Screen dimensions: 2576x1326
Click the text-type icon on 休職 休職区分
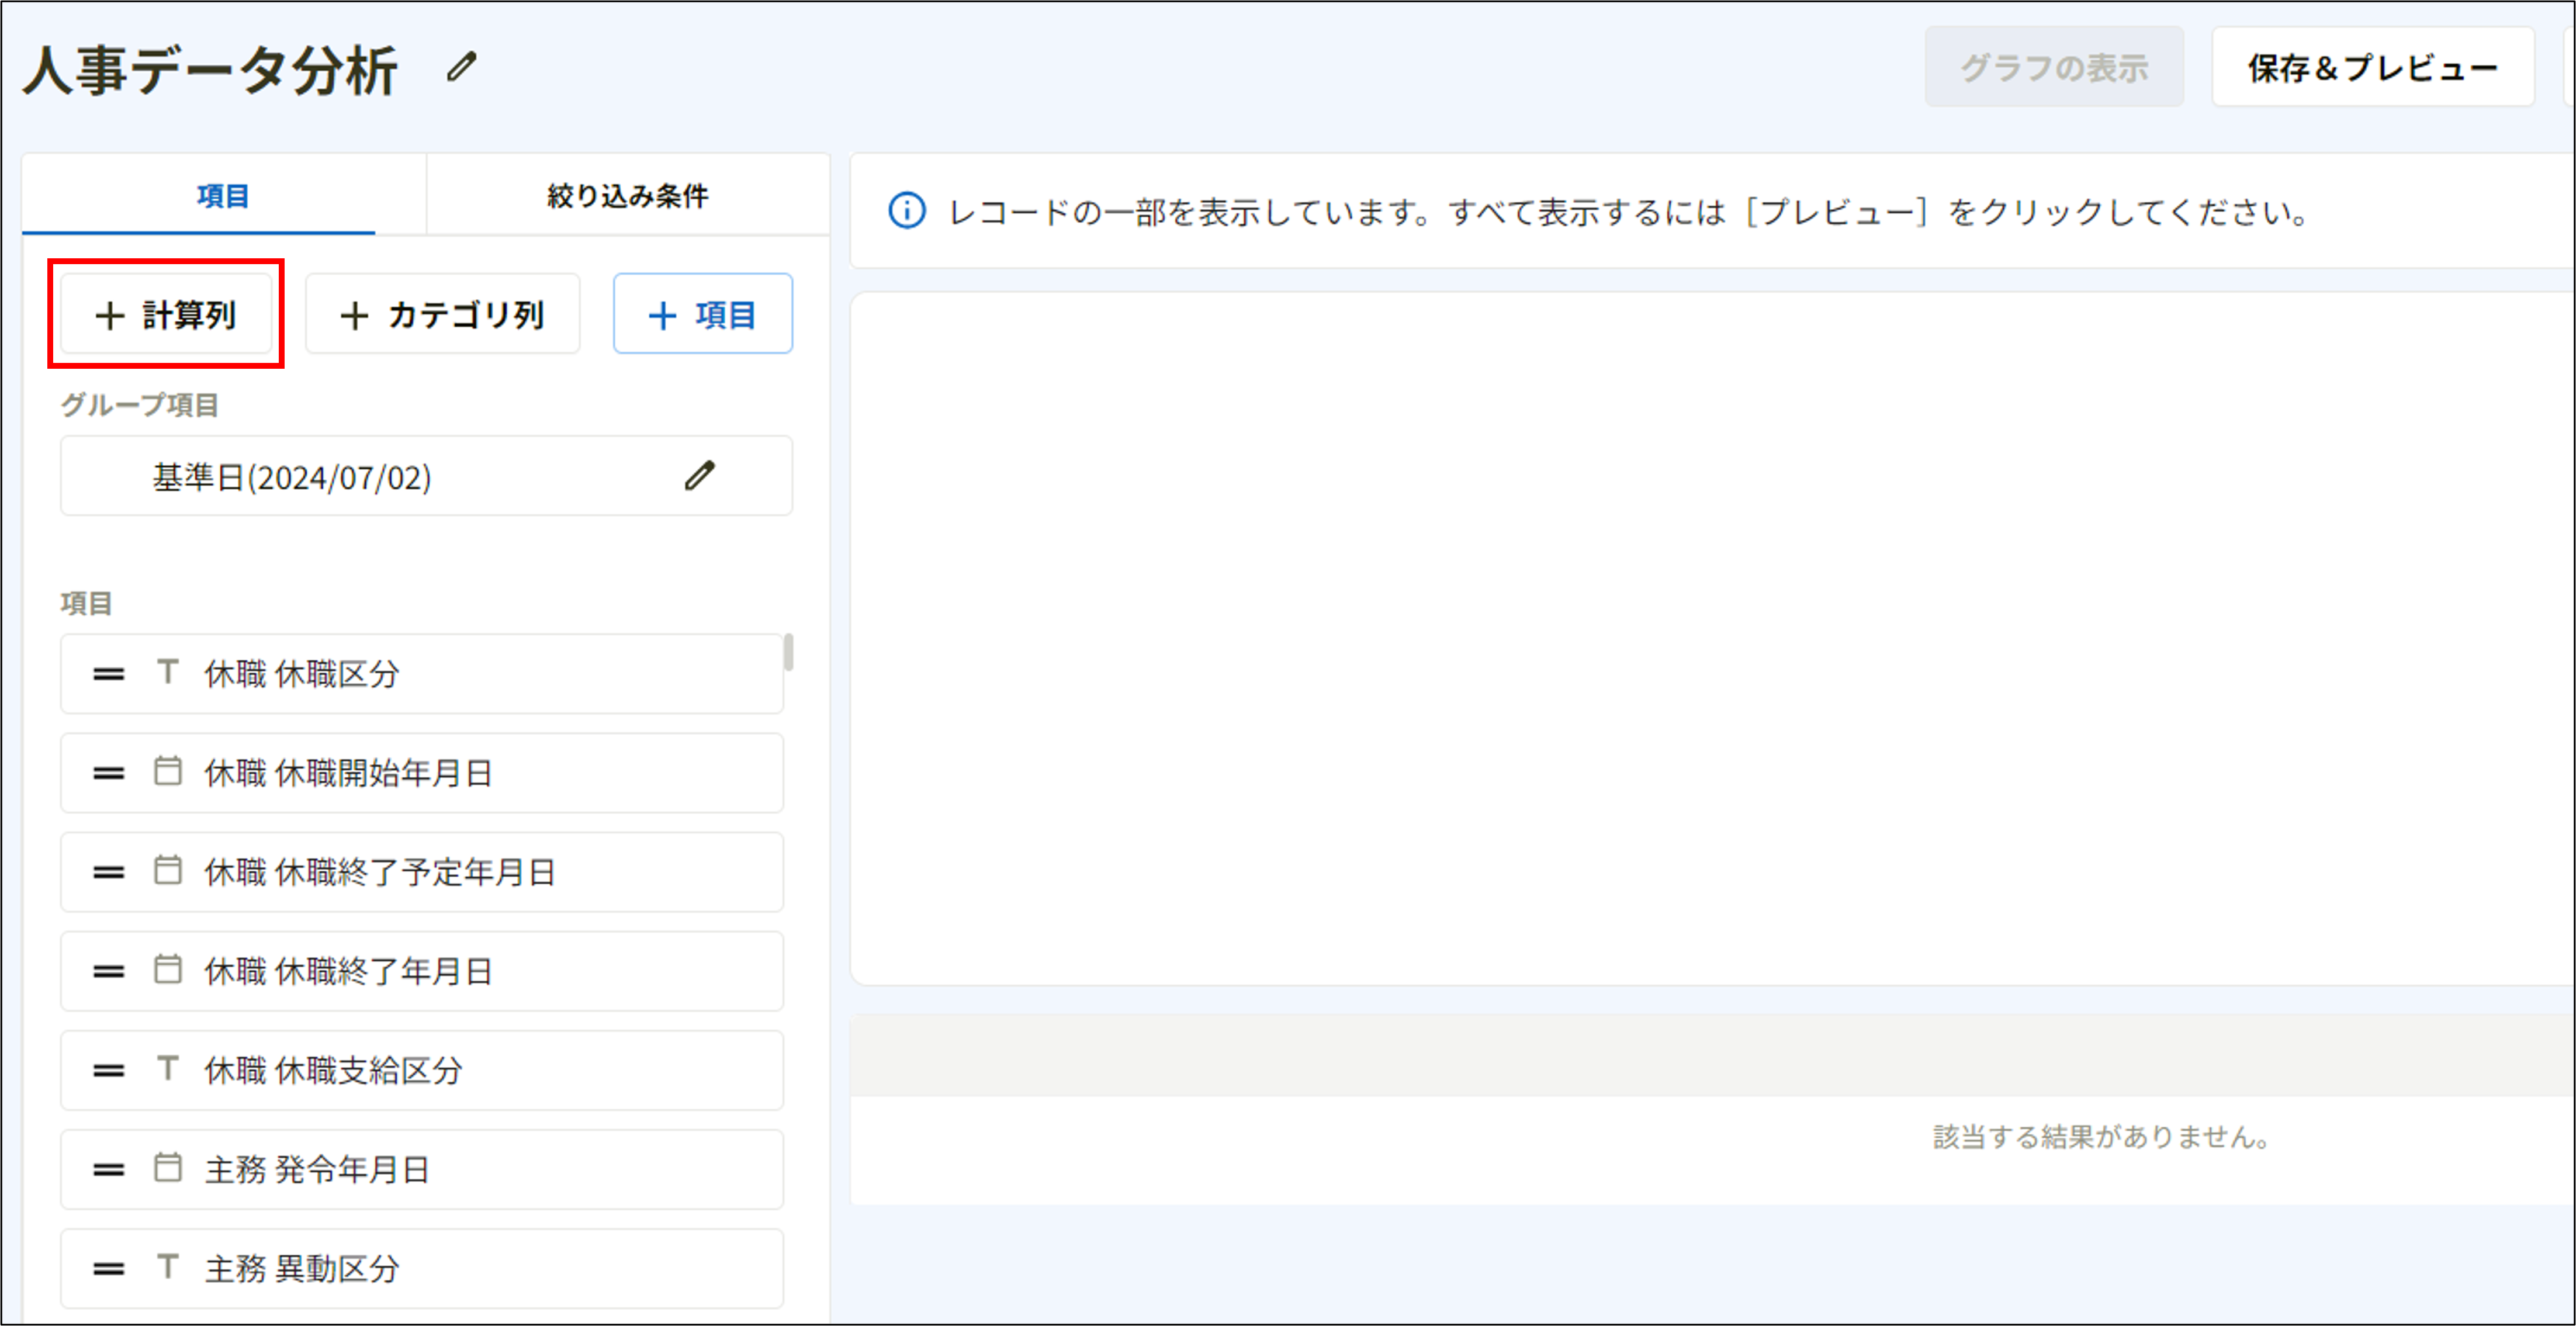pyautogui.click(x=167, y=673)
